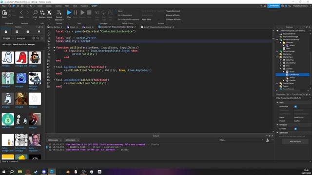Click the blue Collaborate button
The width and height of the screenshot is (312, 175).
click(273, 6)
